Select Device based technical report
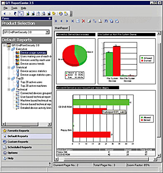The image size is (163, 173). [36, 104]
